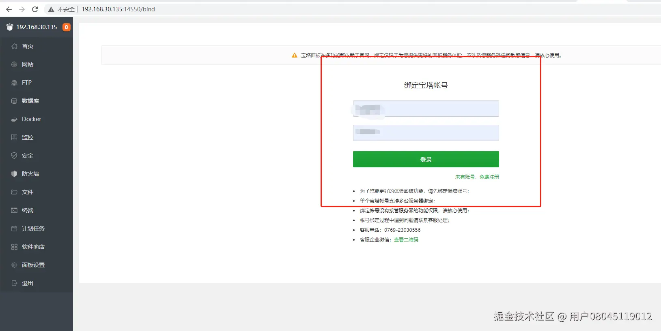Click the 不安全 warning icon in address bar
The height and width of the screenshot is (331, 661).
tap(51, 9)
